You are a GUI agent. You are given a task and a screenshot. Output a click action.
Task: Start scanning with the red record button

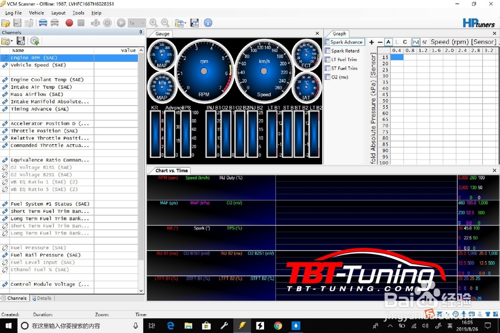69,23
